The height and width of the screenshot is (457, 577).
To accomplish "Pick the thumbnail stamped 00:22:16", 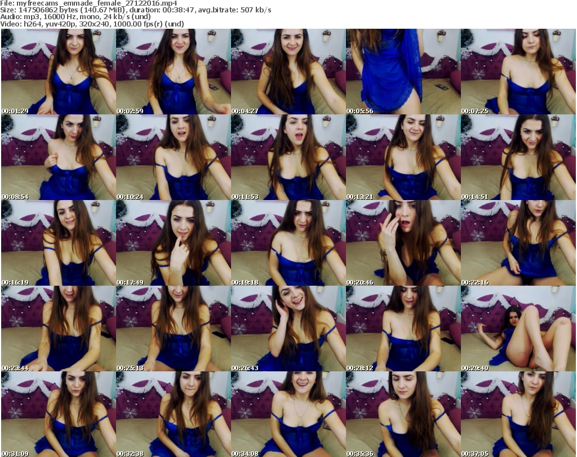I will 518,243.
